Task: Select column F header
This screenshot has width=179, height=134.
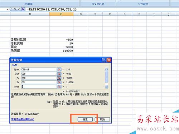Action: (x=110, y=14)
